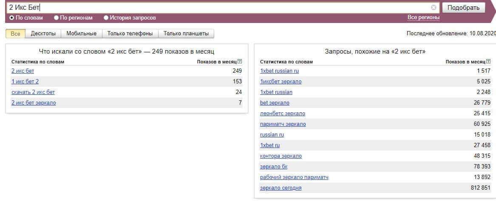
Task: Clear the search field with the X icon
Action: [x=434, y=8]
